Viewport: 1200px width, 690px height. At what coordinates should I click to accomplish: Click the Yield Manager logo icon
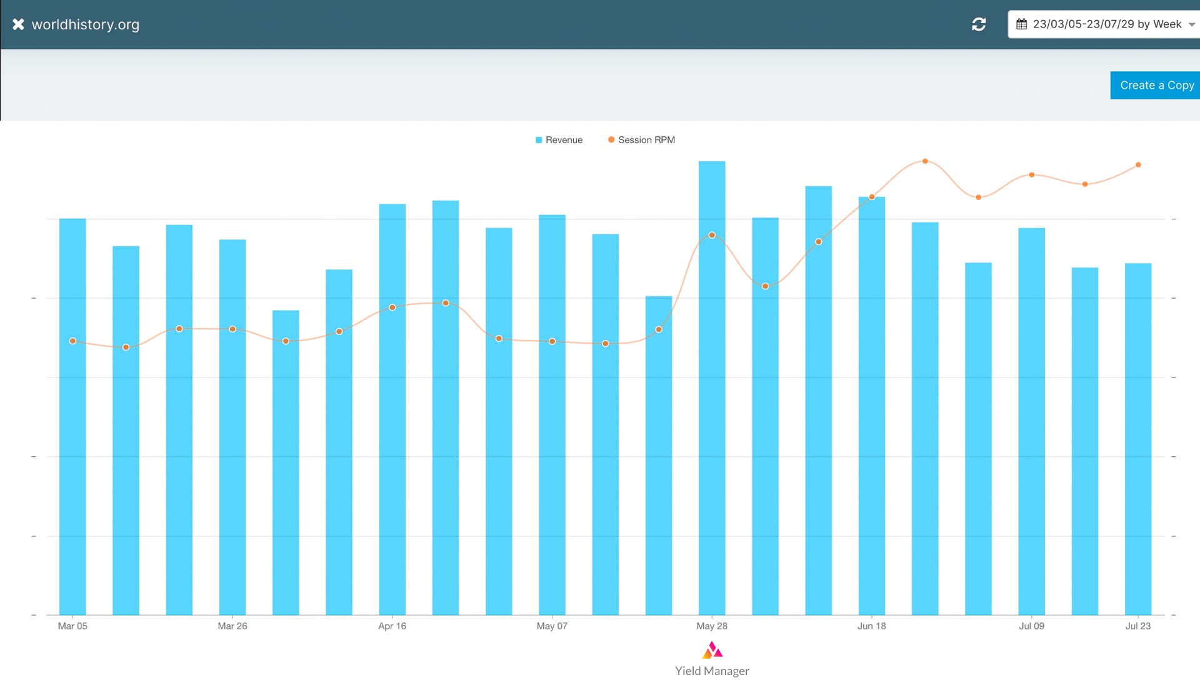coord(712,650)
